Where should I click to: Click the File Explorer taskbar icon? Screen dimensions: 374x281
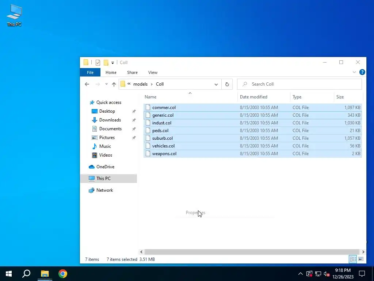pos(45,274)
